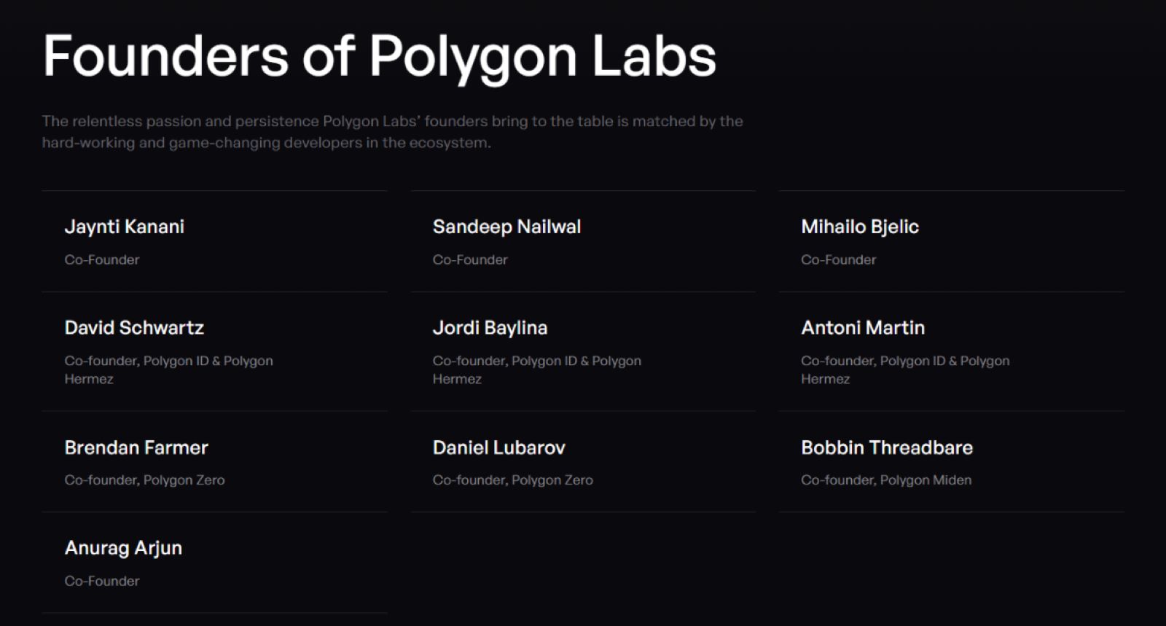The width and height of the screenshot is (1166, 626).
Task: Click the 'Founders of Polygon Labs' heading
Action: pyautogui.click(x=379, y=58)
